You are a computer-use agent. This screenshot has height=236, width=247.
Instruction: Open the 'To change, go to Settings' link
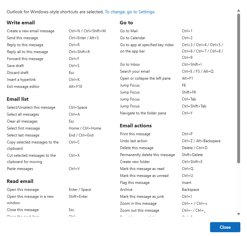pyautogui.click(x=130, y=12)
